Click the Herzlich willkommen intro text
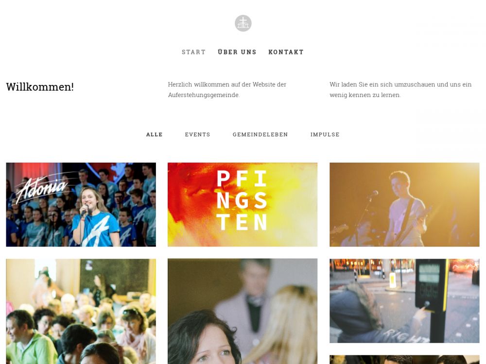 point(227,90)
